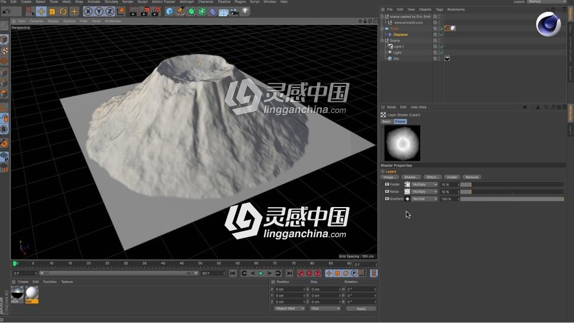Switch to the Basic tab
Image resolution: width=574 pixels, height=323 pixels.
386,121
